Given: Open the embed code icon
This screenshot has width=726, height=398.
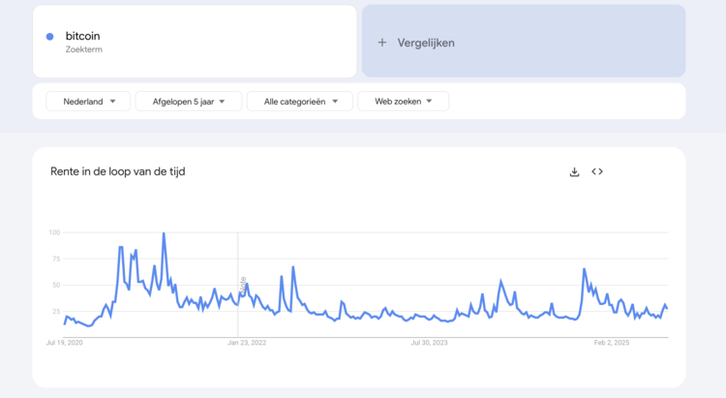Looking at the screenshot, I should 597,171.
